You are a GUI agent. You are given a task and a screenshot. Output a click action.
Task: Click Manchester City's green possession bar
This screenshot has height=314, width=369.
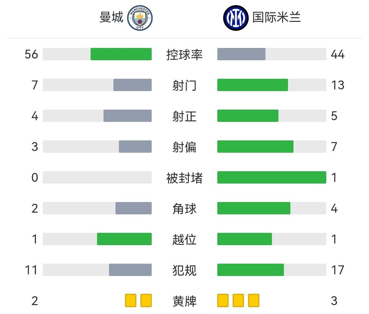[121, 54]
